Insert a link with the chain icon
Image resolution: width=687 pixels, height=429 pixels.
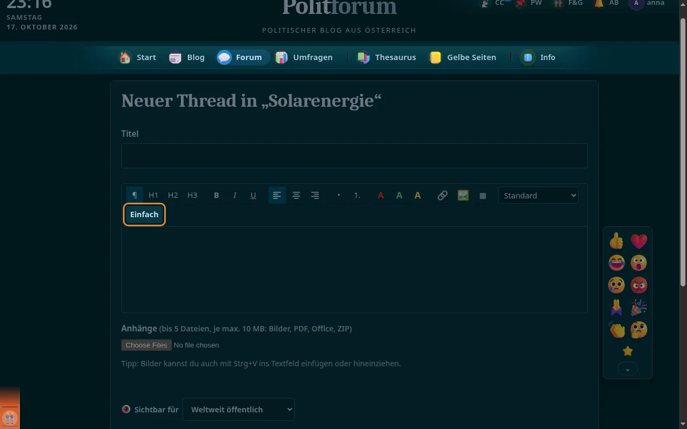(x=442, y=195)
